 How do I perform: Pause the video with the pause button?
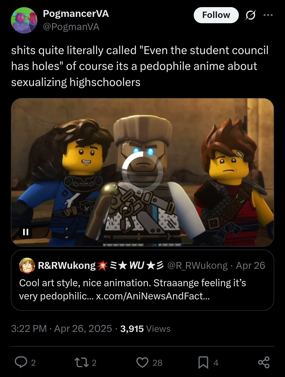click(x=26, y=232)
